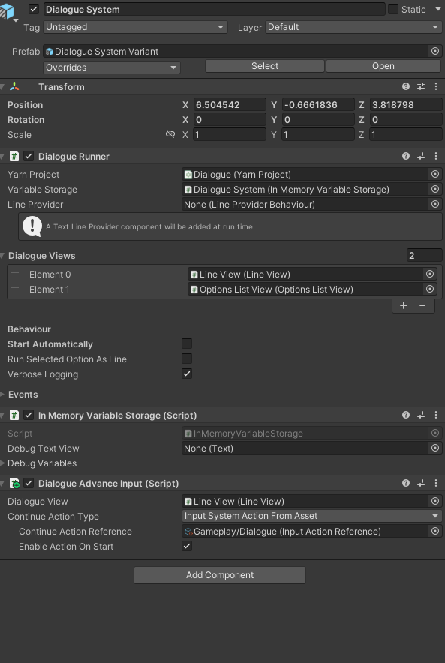This screenshot has width=445, height=663.
Task: Enable Start Automatically checkbox
Action: coord(187,343)
